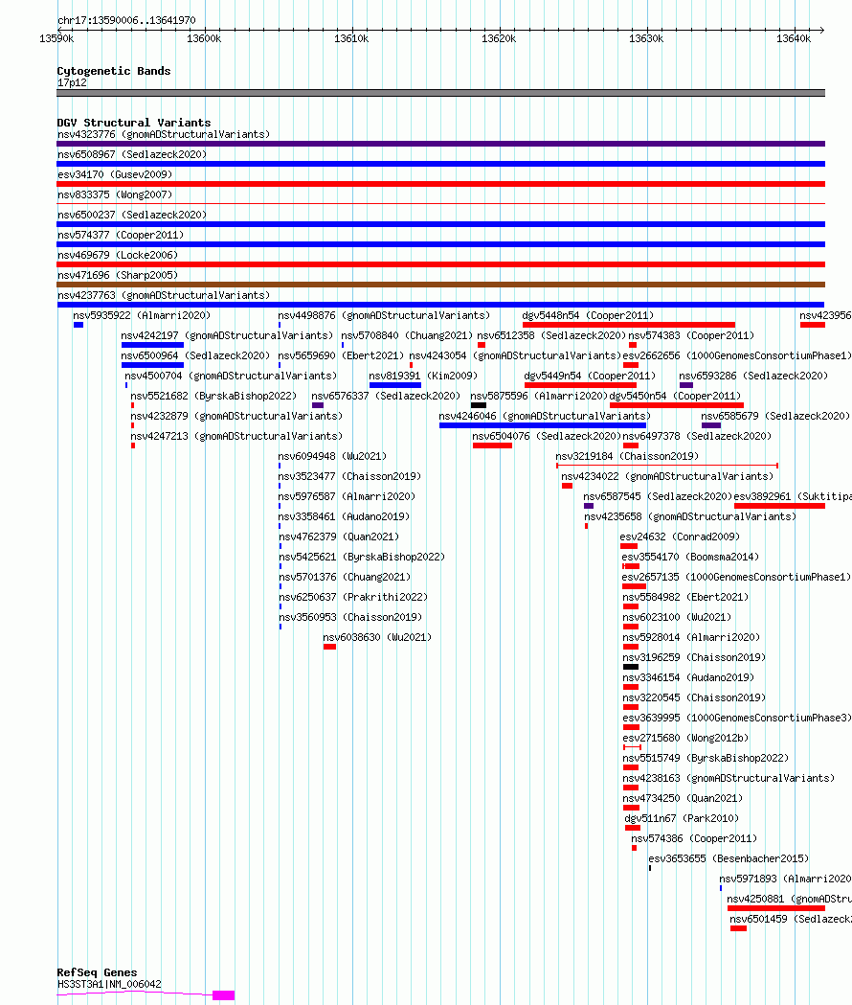
Task: Click nsv6094948 (Wu2021) label
Action: click(x=332, y=456)
